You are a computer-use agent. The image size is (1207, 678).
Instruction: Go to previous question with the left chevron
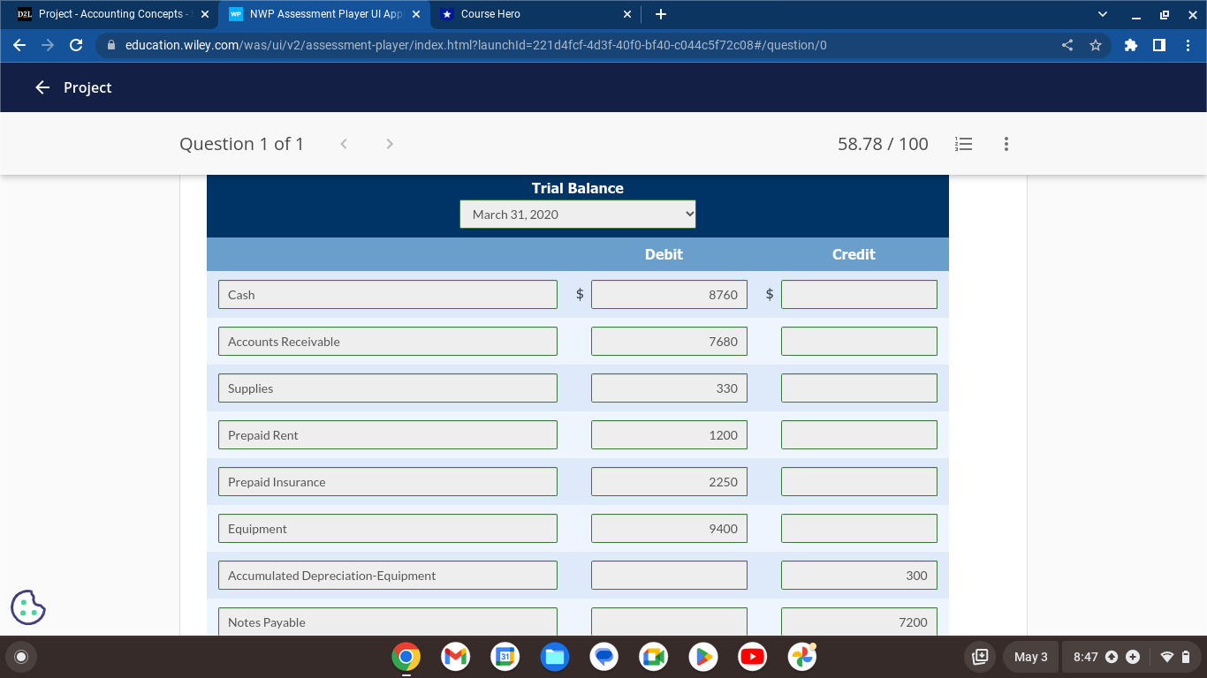click(343, 143)
